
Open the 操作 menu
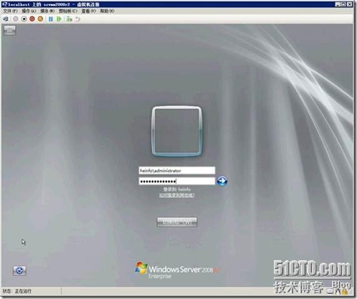[x=29, y=11]
